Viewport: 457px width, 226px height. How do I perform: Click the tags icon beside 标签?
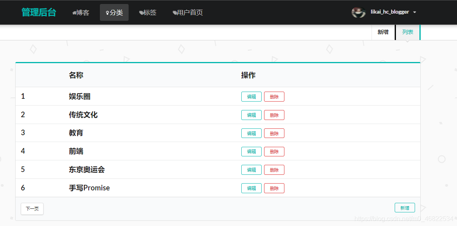tap(141, 13)
